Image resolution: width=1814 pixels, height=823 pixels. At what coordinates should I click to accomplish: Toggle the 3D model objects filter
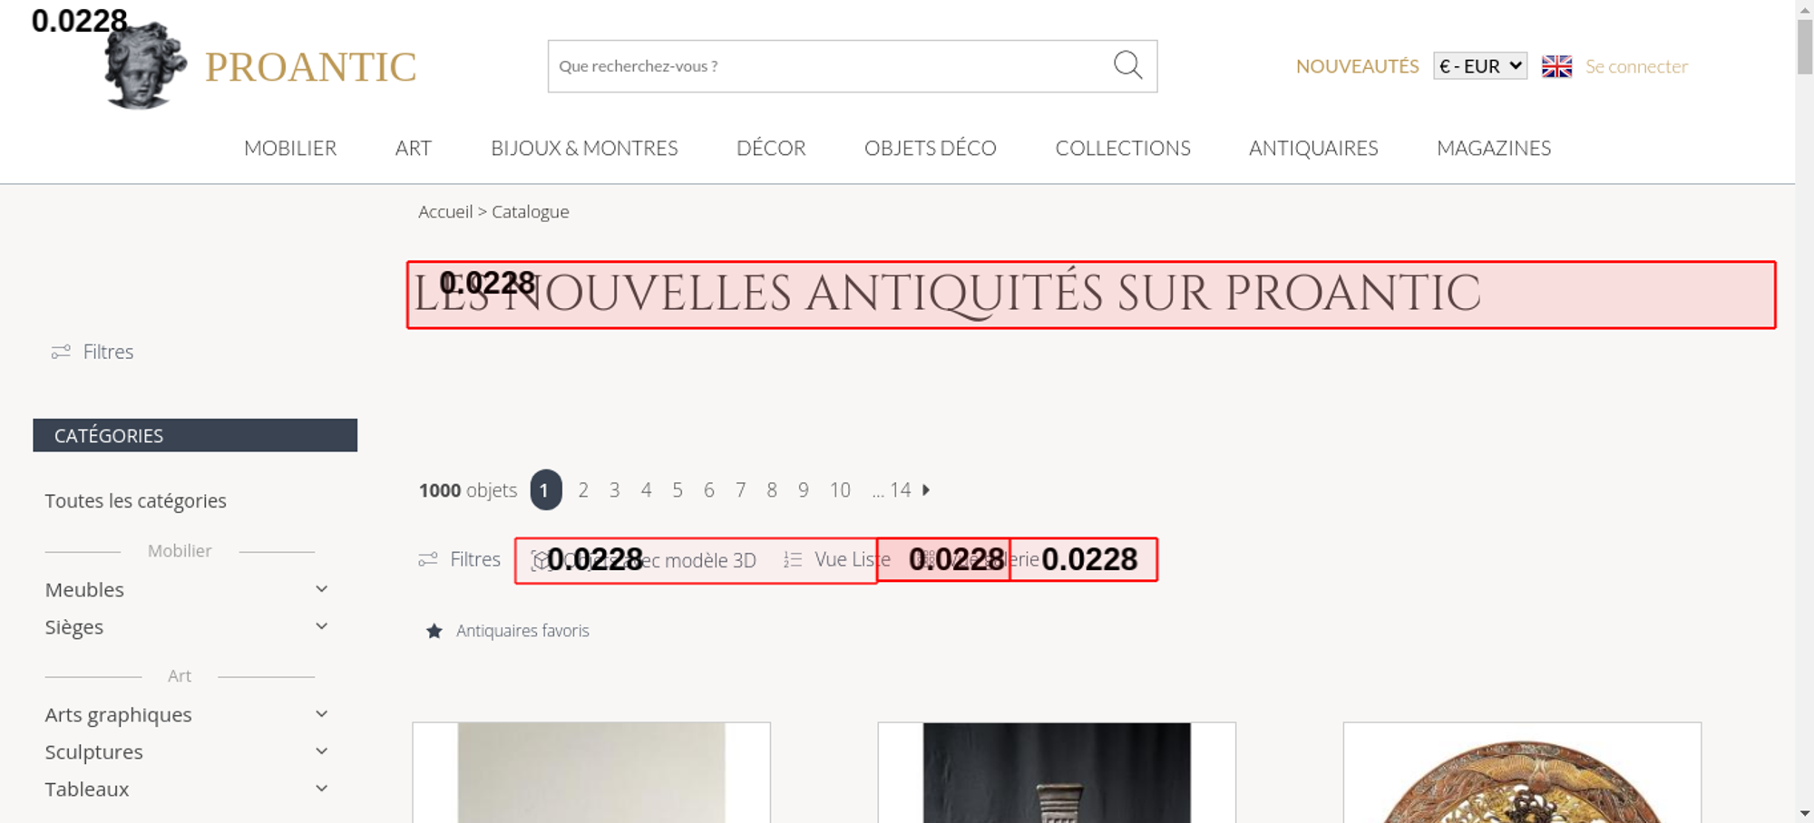pyautogui.click(x=644, y=560)
